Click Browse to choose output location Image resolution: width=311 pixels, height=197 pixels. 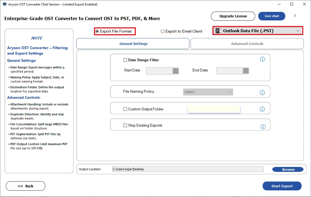(x=288, y=169)
